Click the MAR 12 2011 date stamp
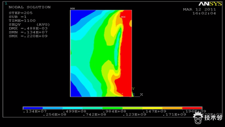This screenshot has height=127, width=225. click(x=199, y=9)
